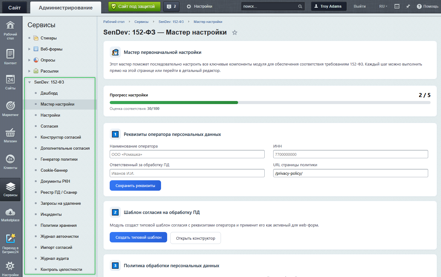
Task: Click the Сохранить реквизиты button
Action: (x=135, y=185)
